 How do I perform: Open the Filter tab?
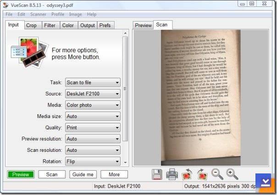coord(50,25)
